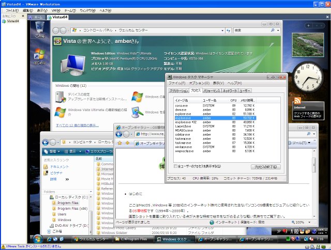
Task: Click C:\Program Files taskbar button
Action: (x=132, y=239)
